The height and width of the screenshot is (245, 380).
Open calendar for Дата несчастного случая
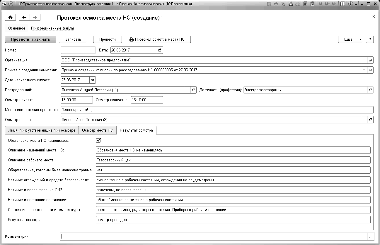coord(93,80)
